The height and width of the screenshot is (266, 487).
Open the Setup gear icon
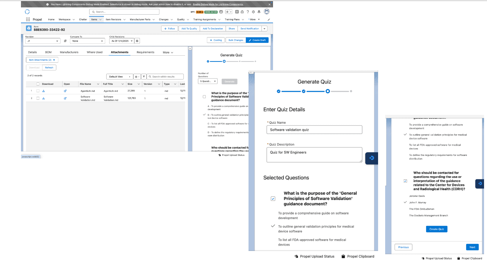click(x=253, y=12)
